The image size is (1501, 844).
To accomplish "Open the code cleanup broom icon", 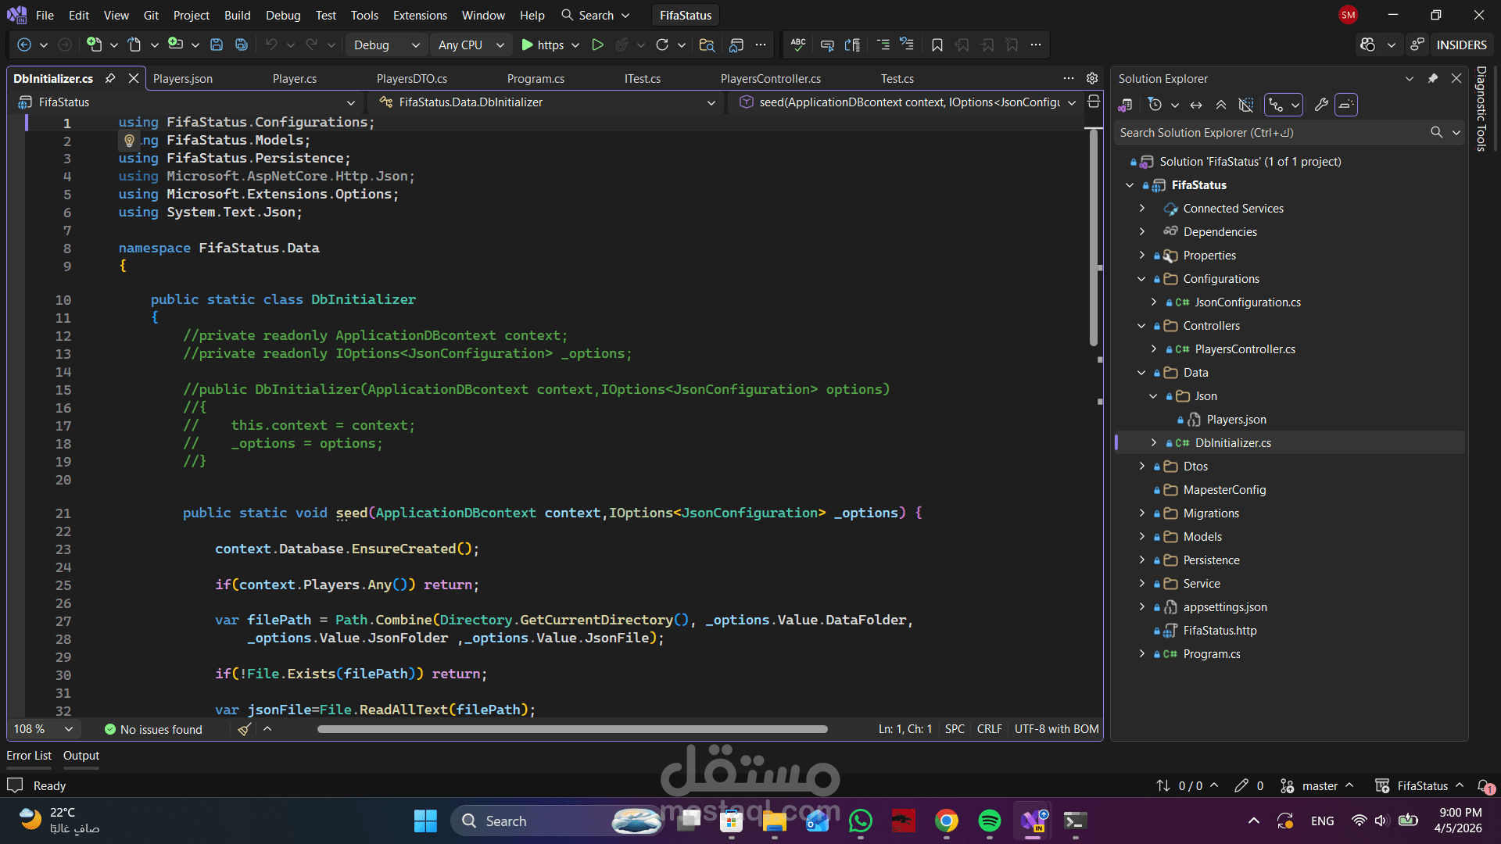I will point(245,729).
